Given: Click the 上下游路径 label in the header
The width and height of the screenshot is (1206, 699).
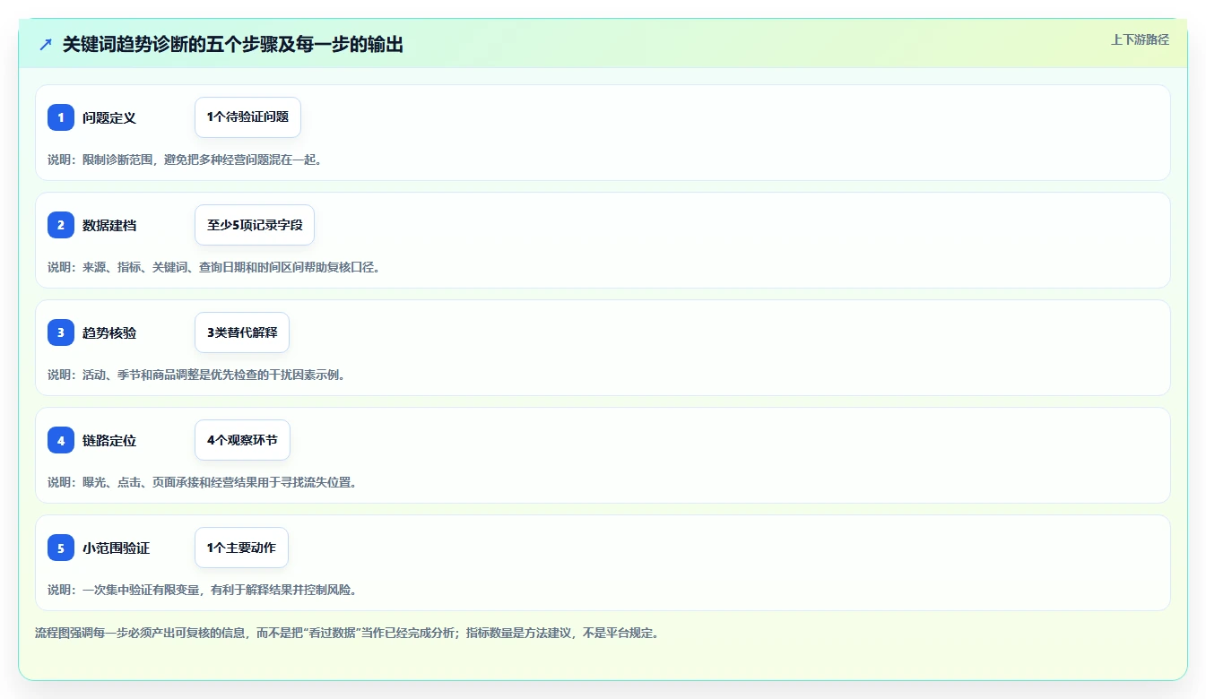Looking at the screenshot, I should point(1140,39).
